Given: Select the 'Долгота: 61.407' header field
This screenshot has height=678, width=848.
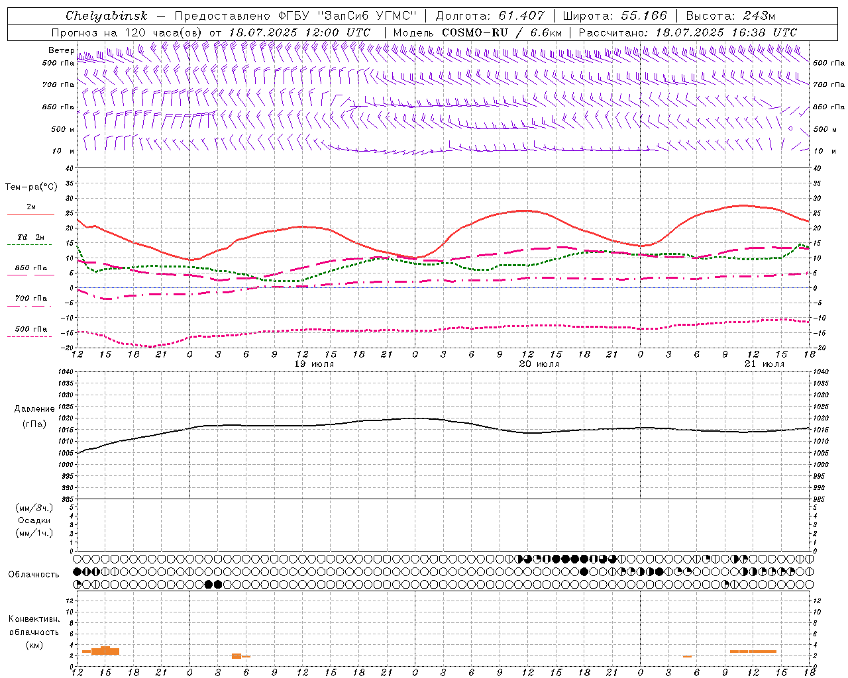Looking at the screenshot, I should 490,16.
